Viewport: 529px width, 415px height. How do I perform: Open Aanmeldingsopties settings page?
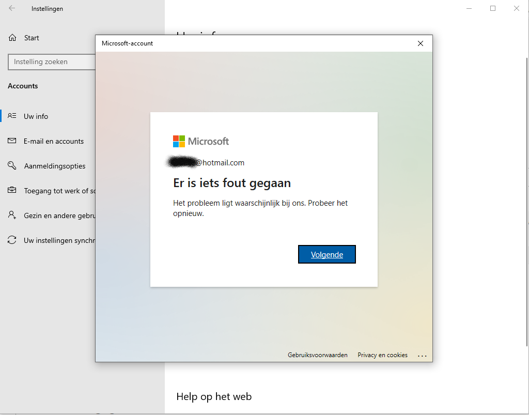pos(55,166)
